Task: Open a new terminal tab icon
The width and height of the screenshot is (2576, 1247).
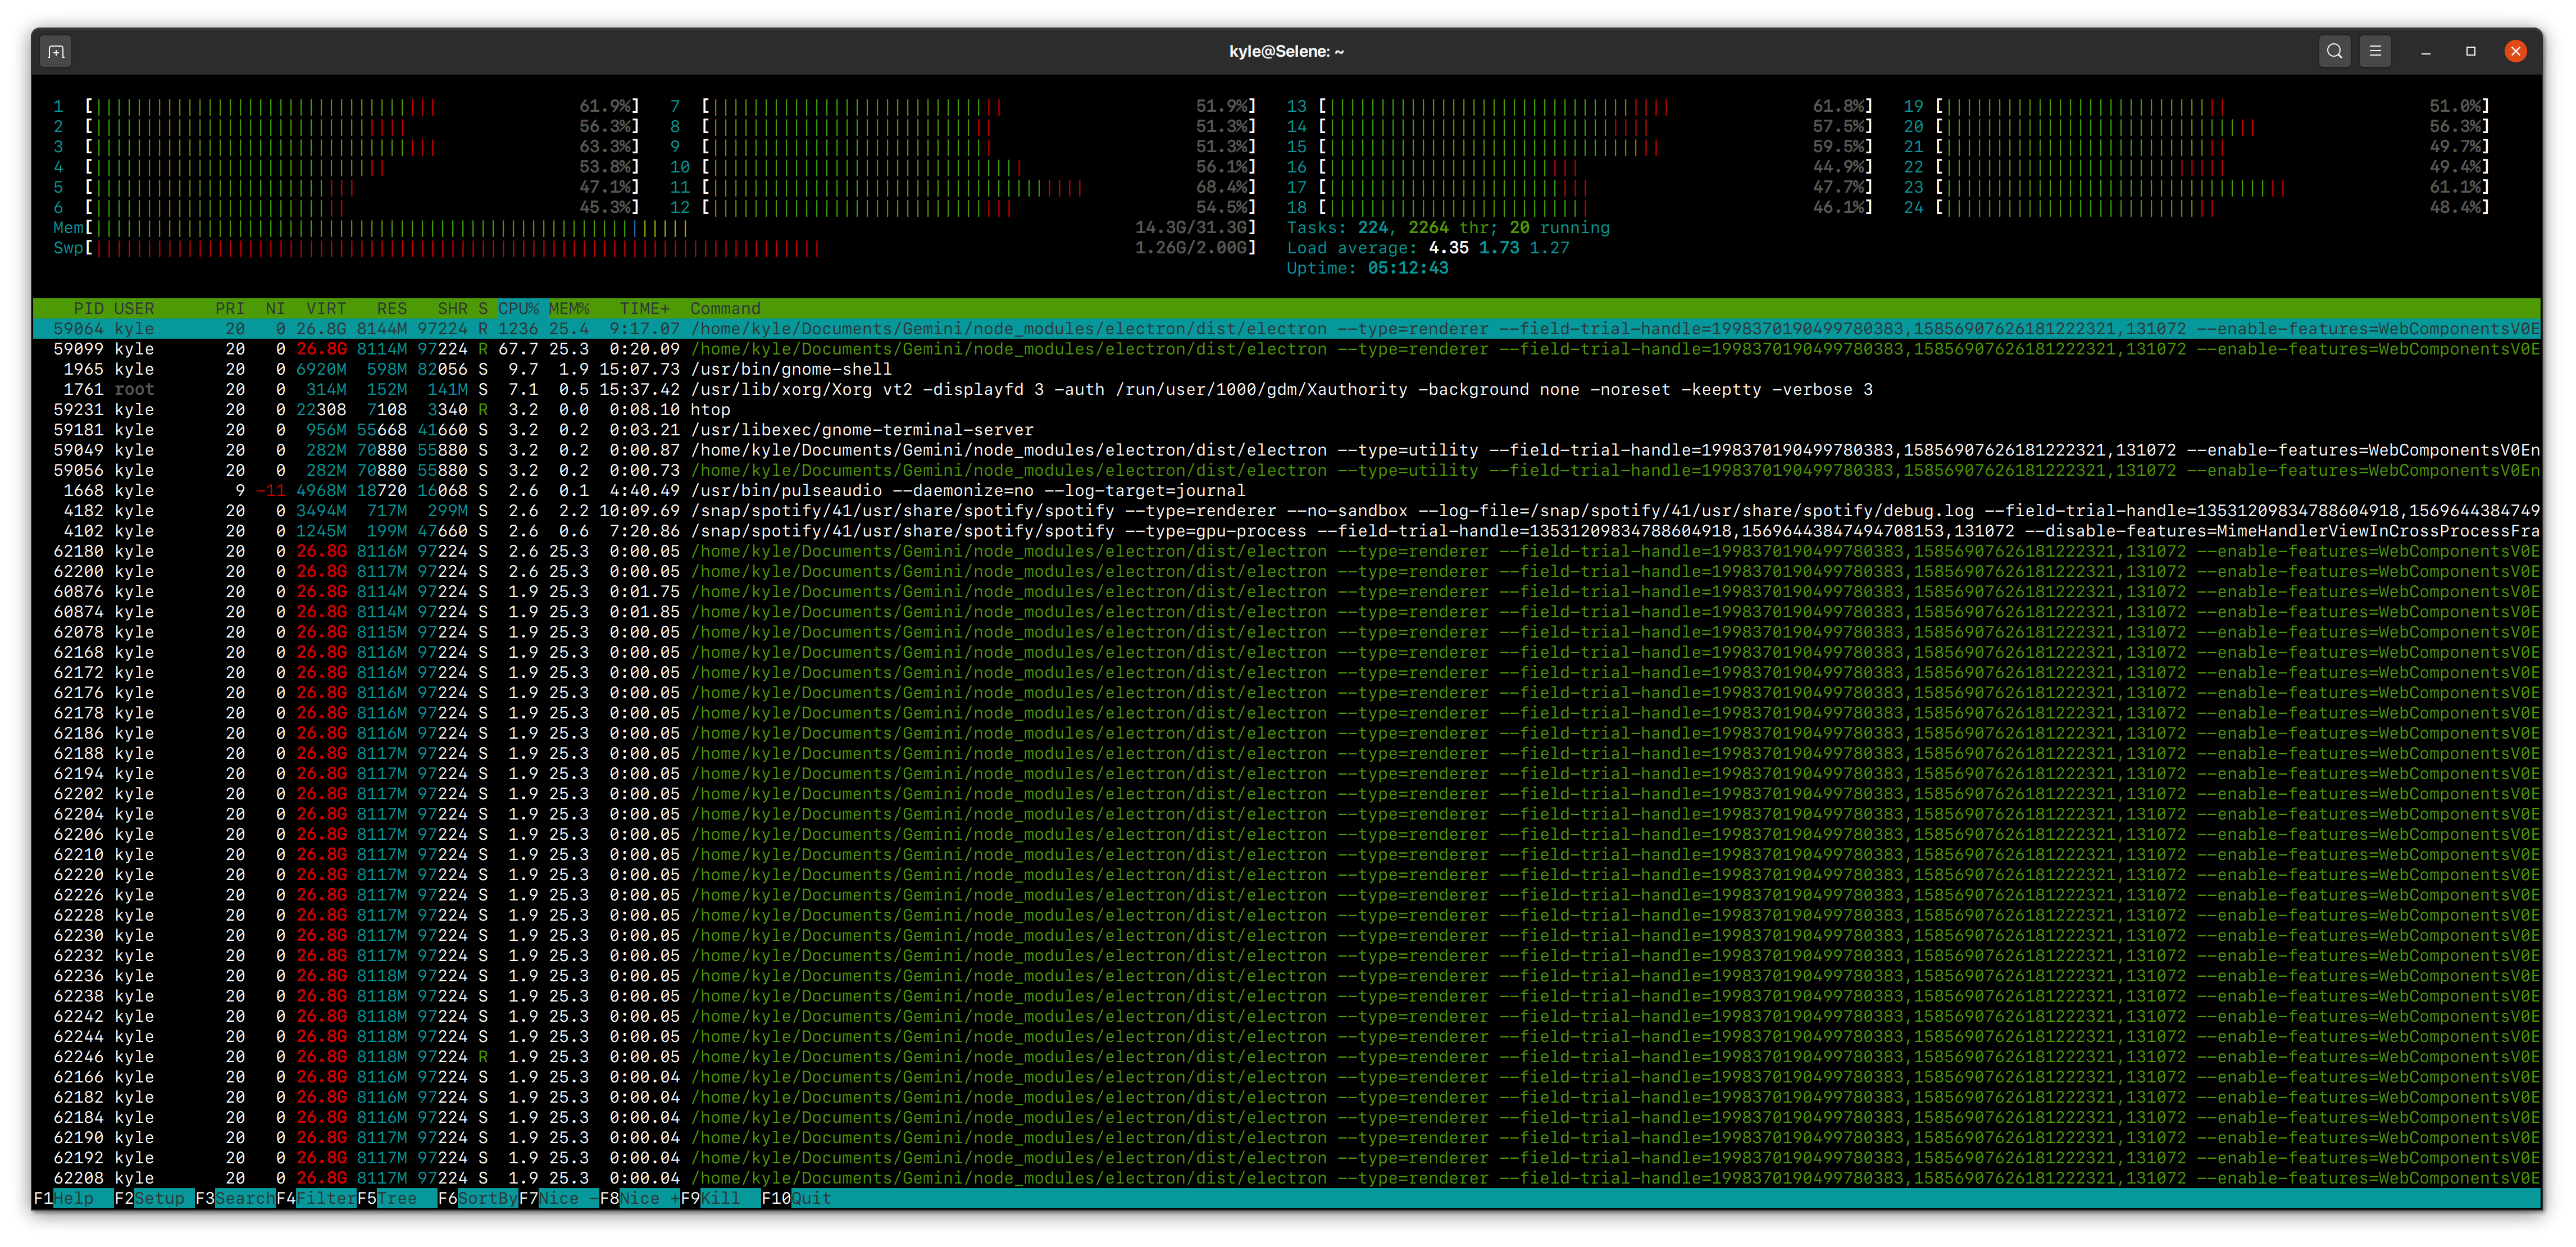Action: pyautogui.click(x=56, y=51)
